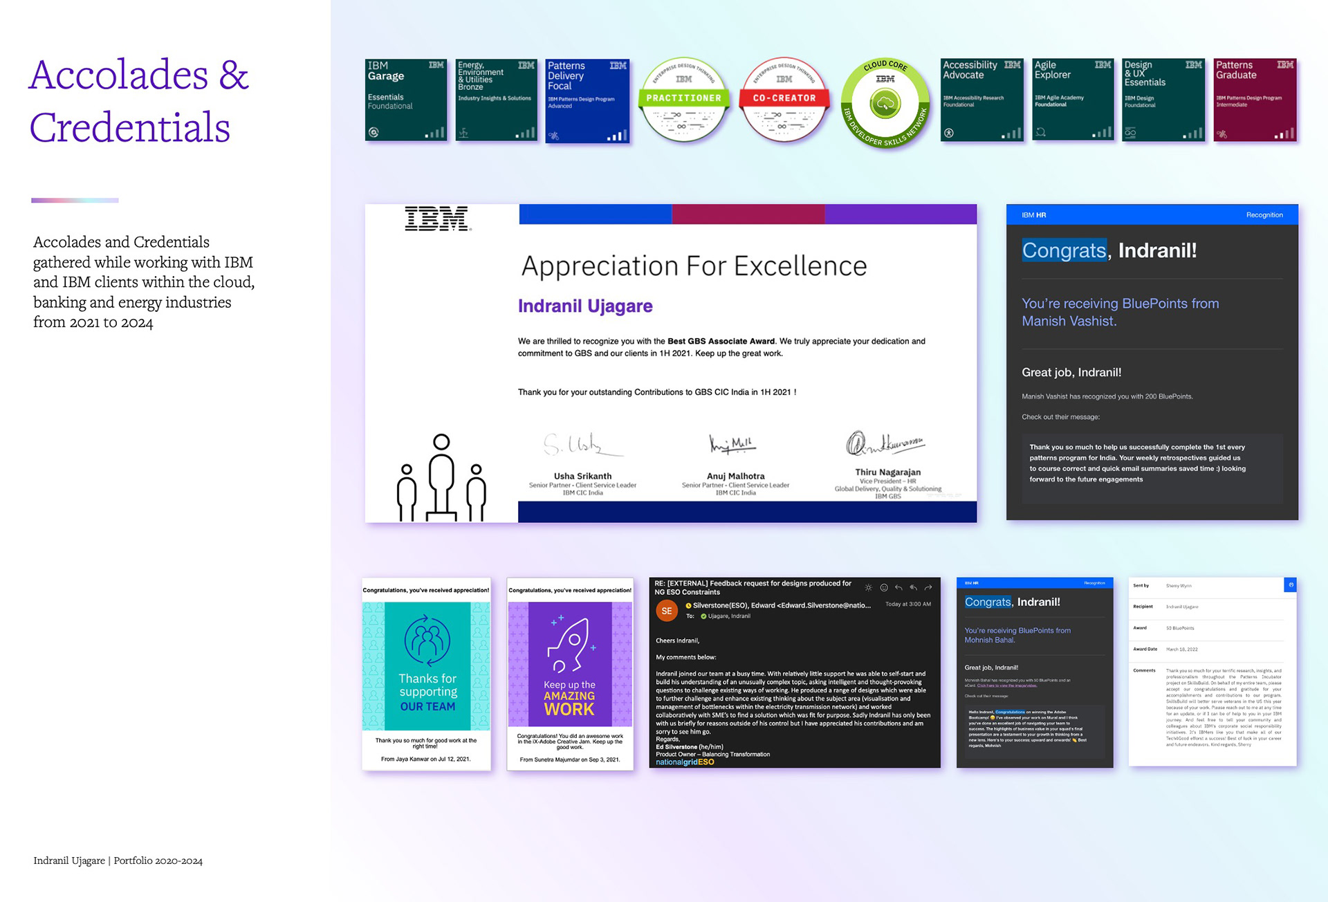Screen dimensions: 1328x902
Task: Click the emoji reaction icon in email
Action: click(884, 587)
